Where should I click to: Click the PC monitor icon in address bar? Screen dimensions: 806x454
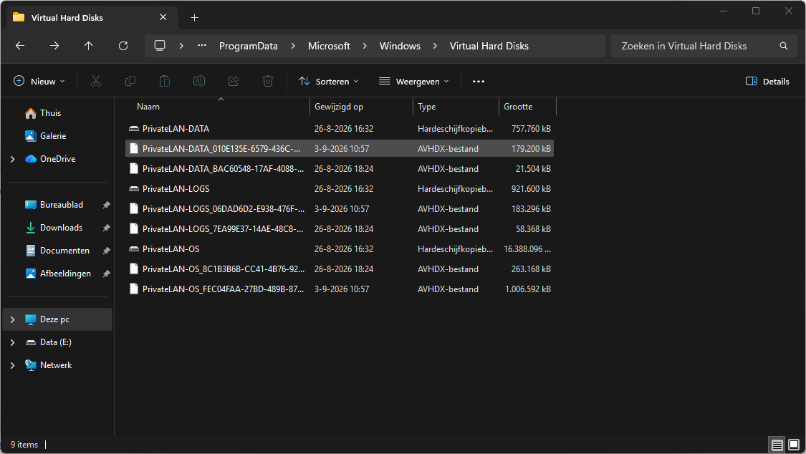pyautogui.click(x=160, y=46)
